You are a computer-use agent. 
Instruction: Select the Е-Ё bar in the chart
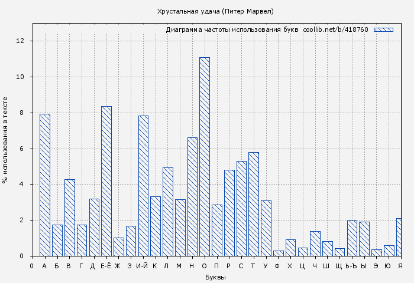point(106,181)
